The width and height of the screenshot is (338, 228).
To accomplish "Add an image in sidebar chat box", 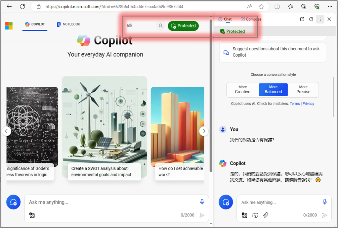I will point(244,215).
